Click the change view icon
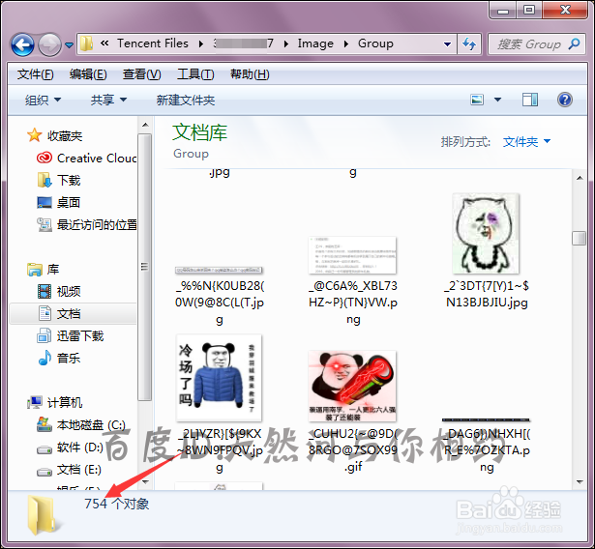595x549 pixels. click(477, 100)
